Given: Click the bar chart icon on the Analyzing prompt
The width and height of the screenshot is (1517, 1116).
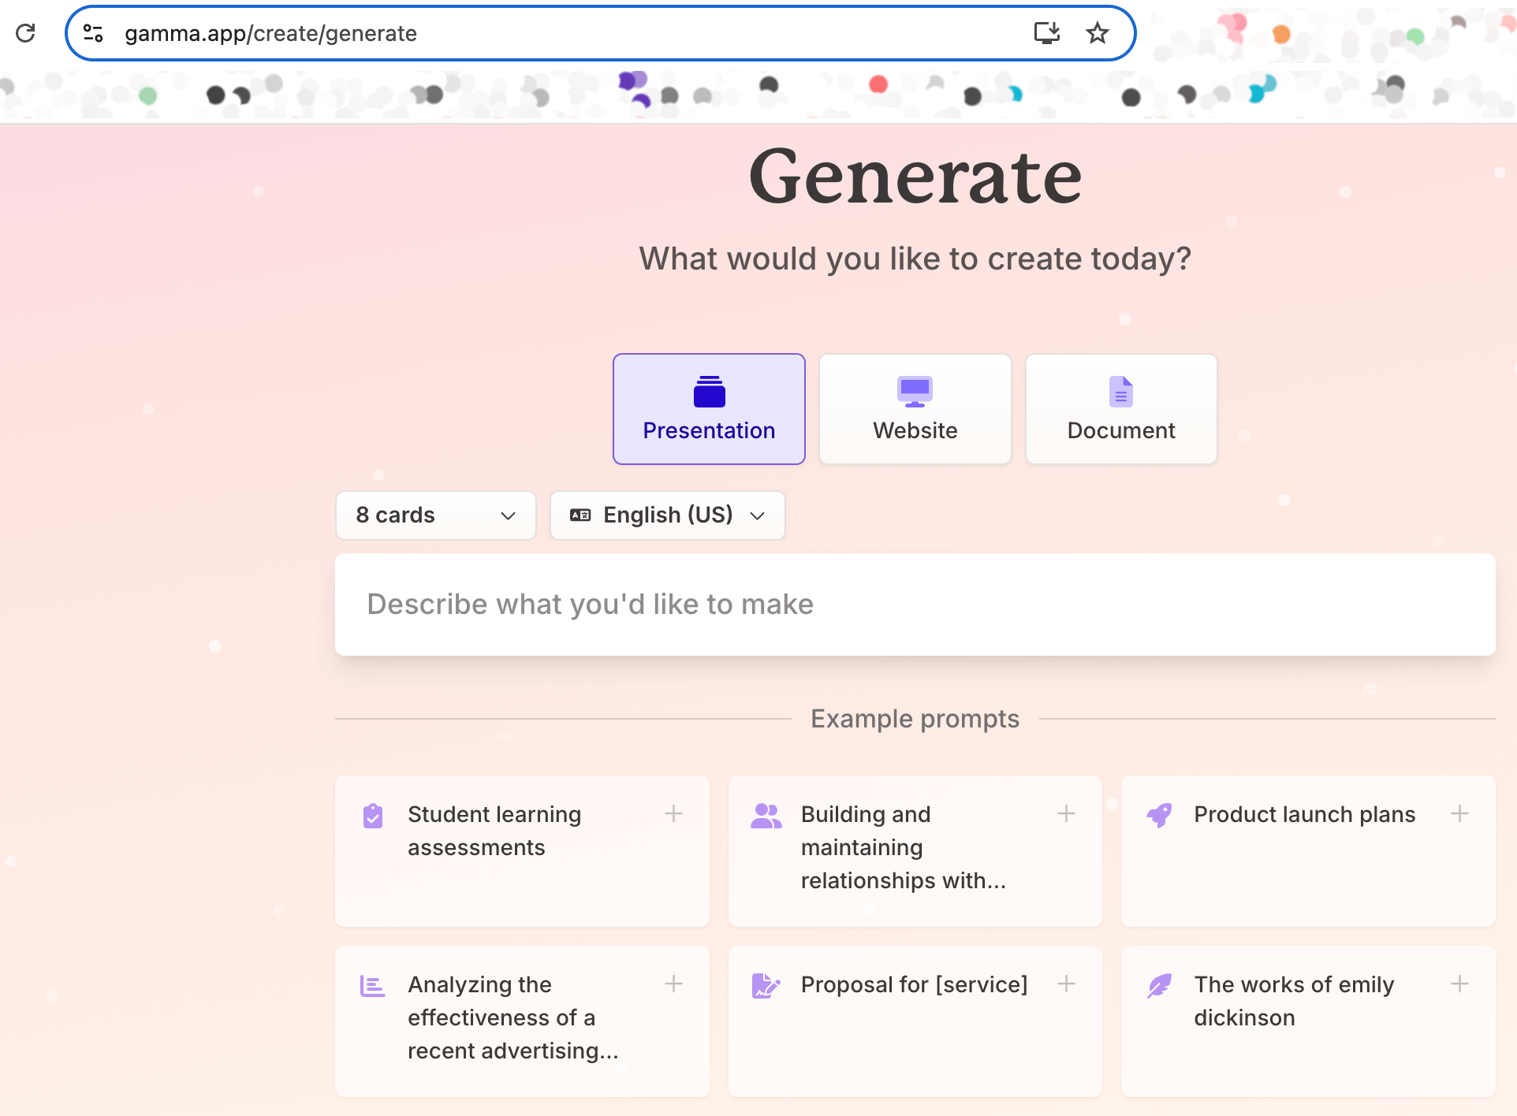Looking at the screenshot, I should click(373, 986).
